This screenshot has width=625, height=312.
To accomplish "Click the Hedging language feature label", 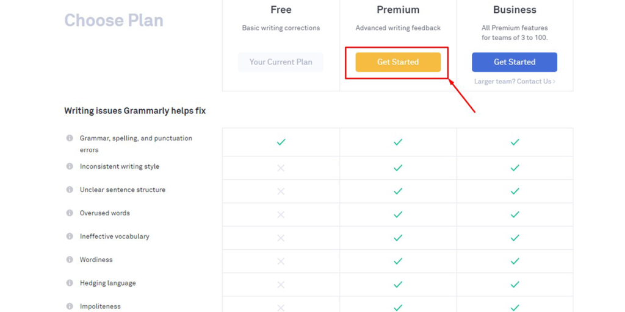I will click(x=108, y=283).
